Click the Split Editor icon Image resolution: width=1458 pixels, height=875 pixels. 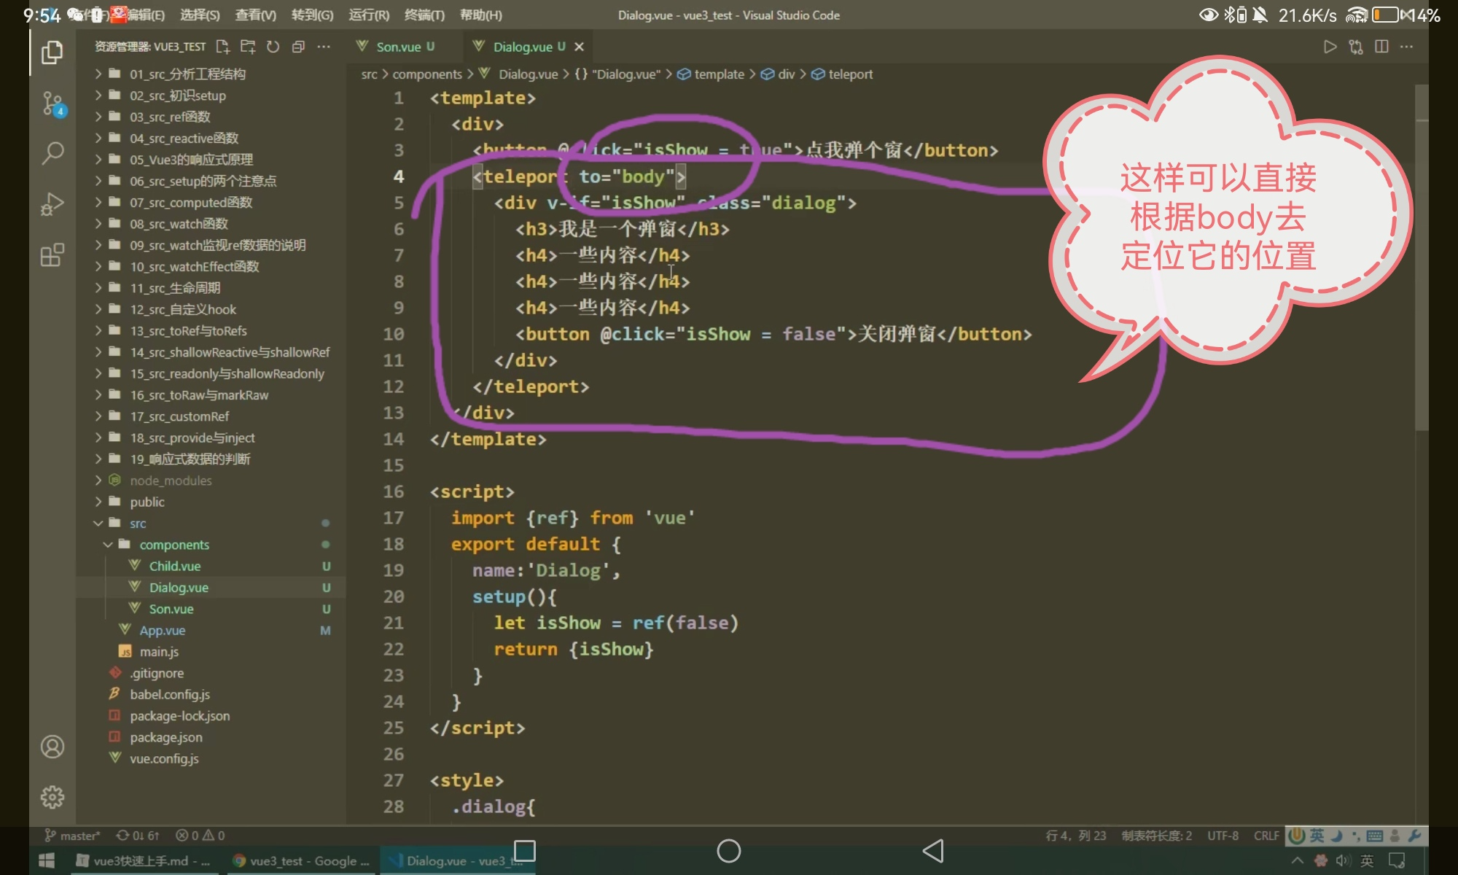tap(1381, 47)
